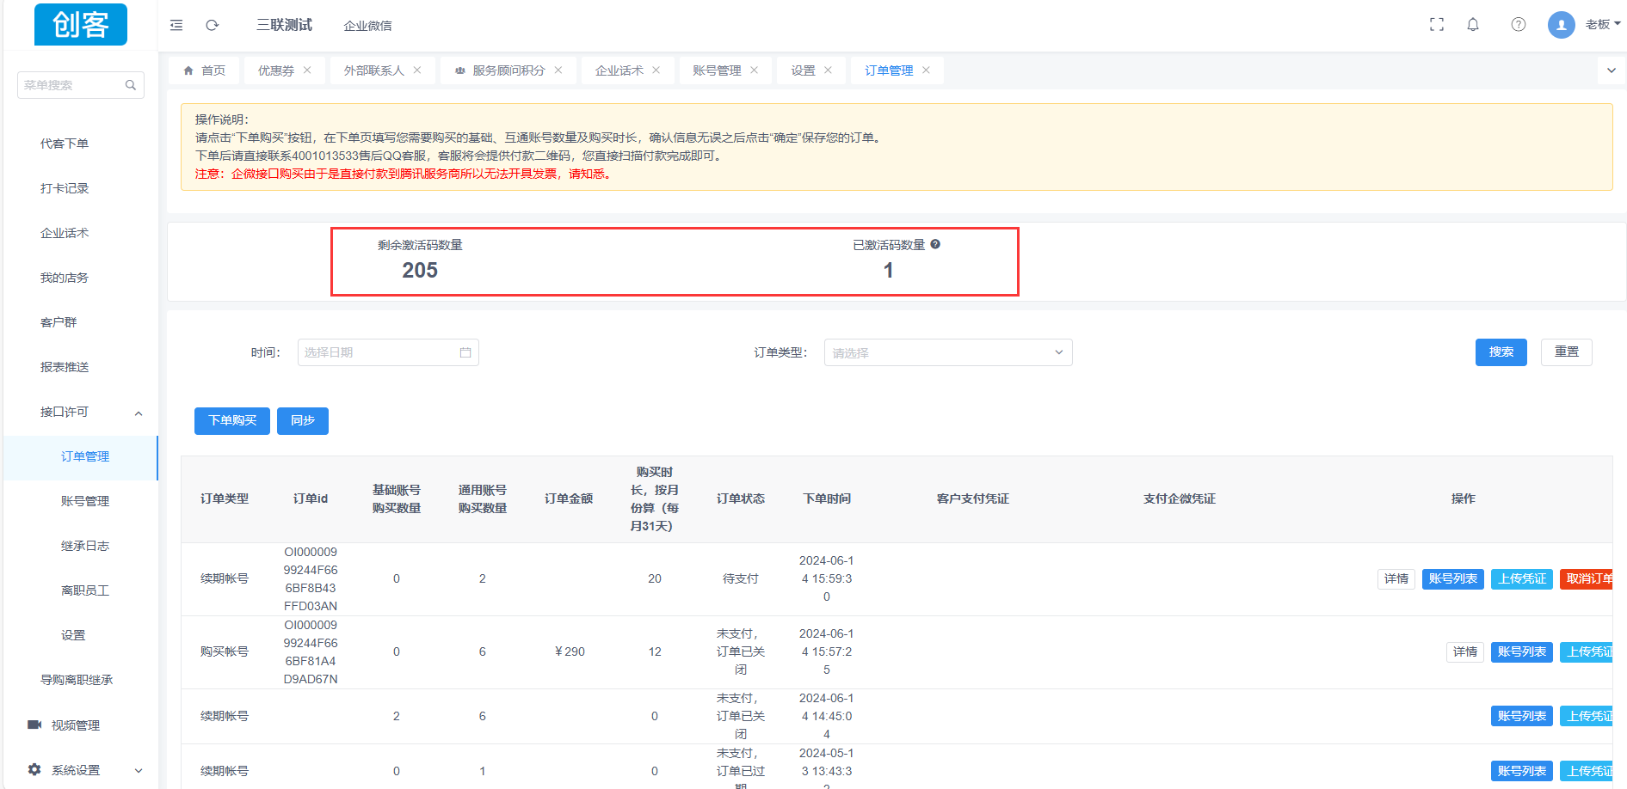Close the 优惠券 tab
This screenshot has width=1627, height=789.
(x=307, y=70)
